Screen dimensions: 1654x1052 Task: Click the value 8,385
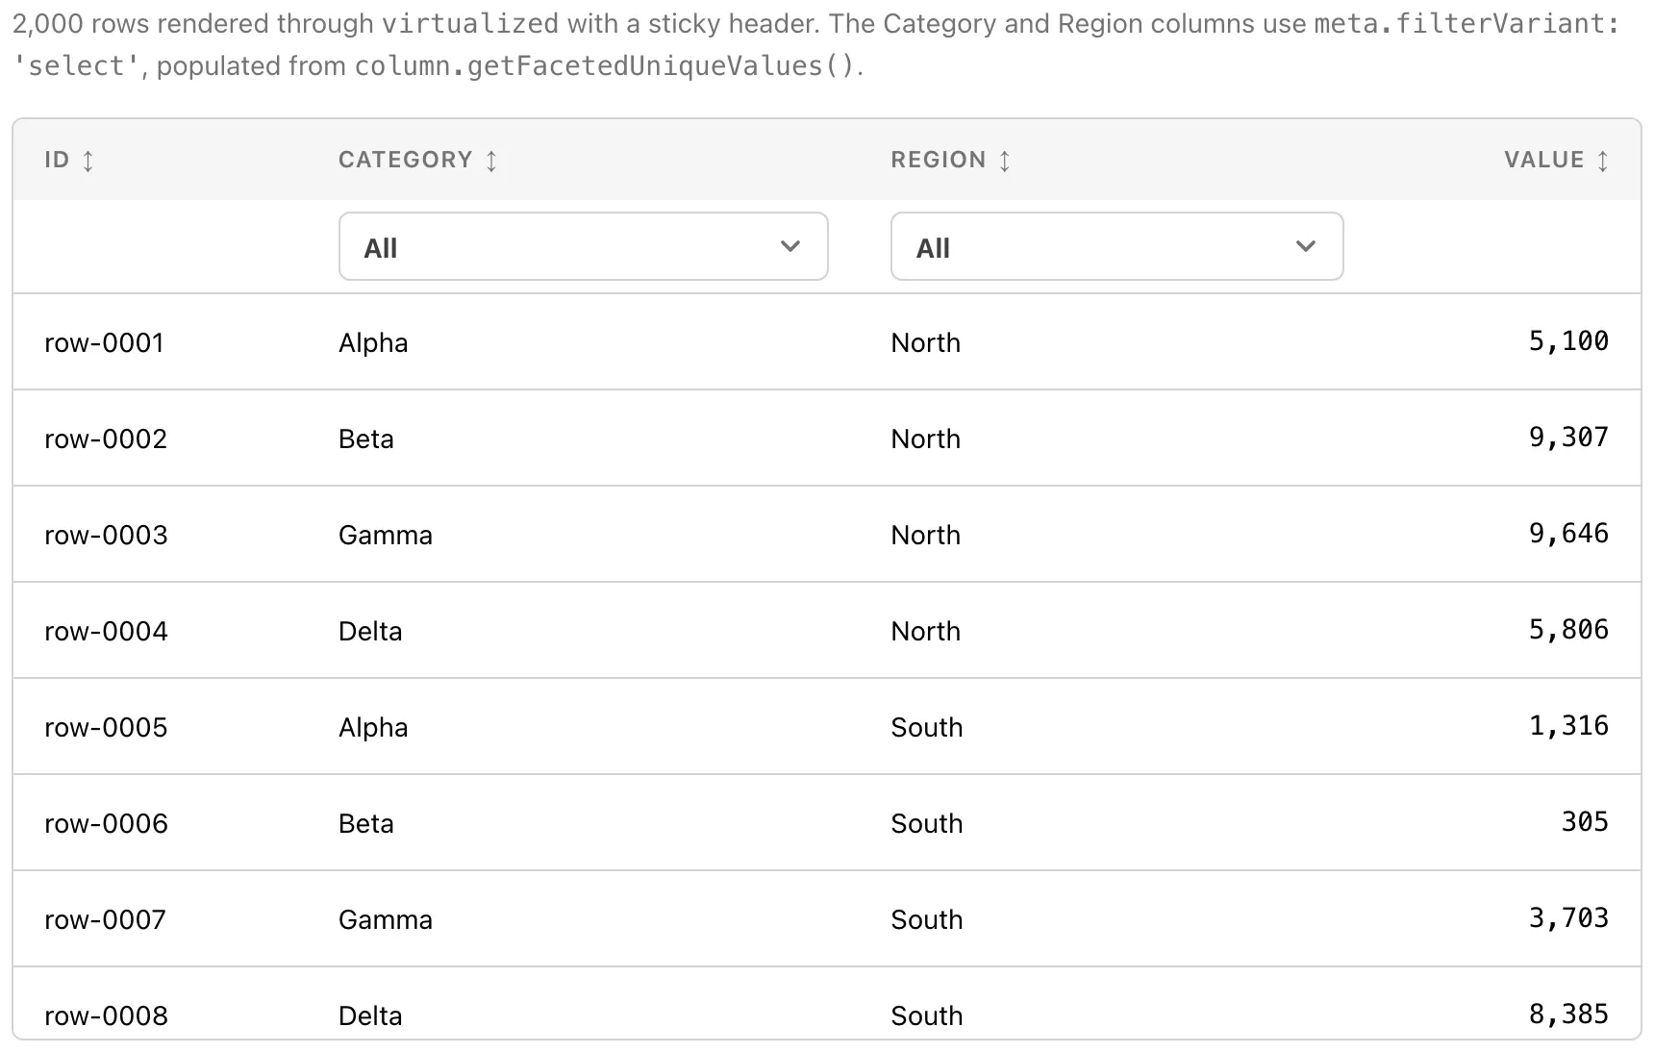point(1568,1014)
